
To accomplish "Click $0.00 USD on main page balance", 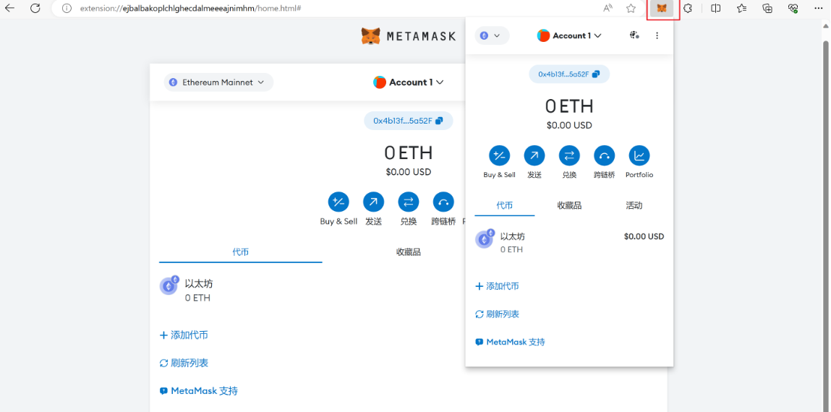I will pyautogui.click(x=409, y=171).
